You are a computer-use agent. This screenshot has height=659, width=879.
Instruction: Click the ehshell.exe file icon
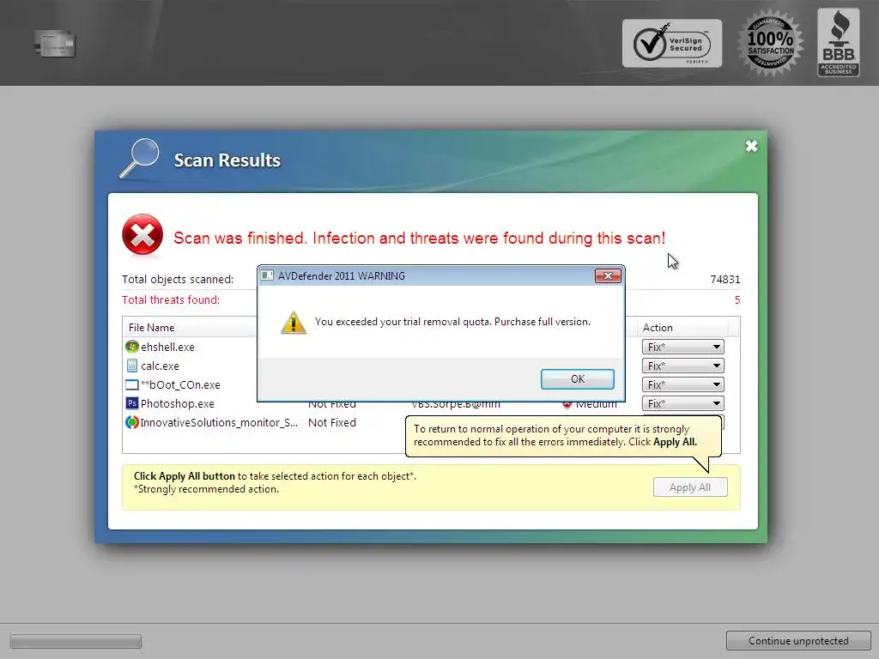tap(131, 347)
